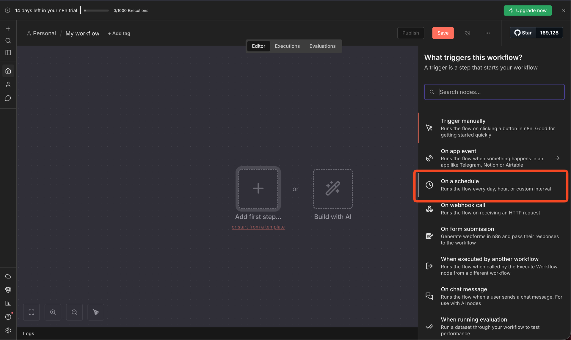Open the search icon in left sidebar
571x340 pixels.
(8, 41)
